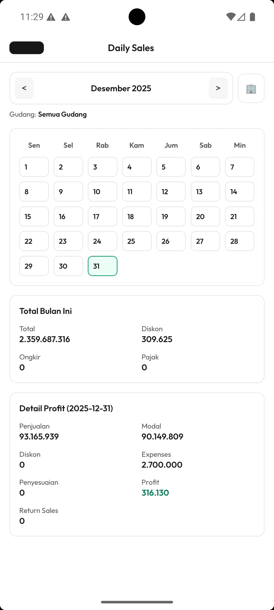Tap the first warning notification icon
274x610 pixels.
click(x=51, y=17)
